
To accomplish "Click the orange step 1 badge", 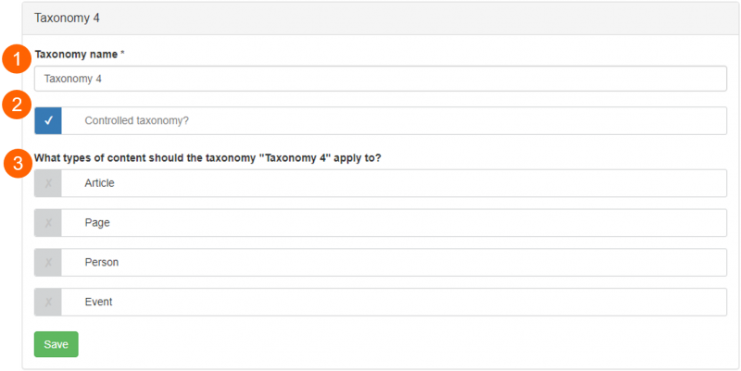I will pyautogui.click(x=17, y=60).
